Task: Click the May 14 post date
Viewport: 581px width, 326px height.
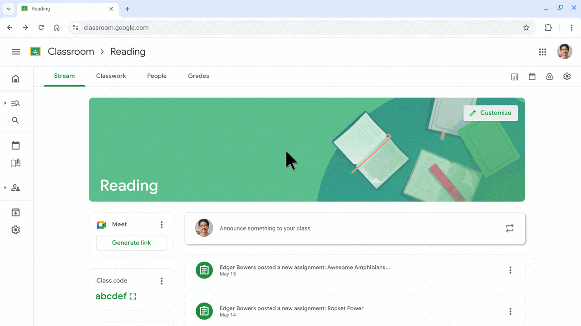Action: point(228,315)
